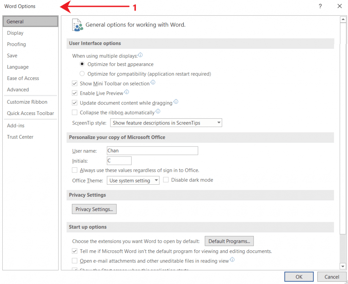The width and height of the screenshot is (348, 284).
Task: Open the Office Theme dropdown
Action: tap(133, 180)
